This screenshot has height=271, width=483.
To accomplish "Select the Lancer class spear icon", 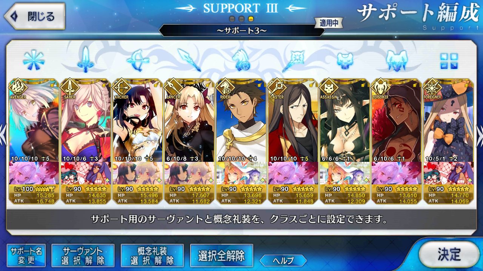I will [189, 60].
